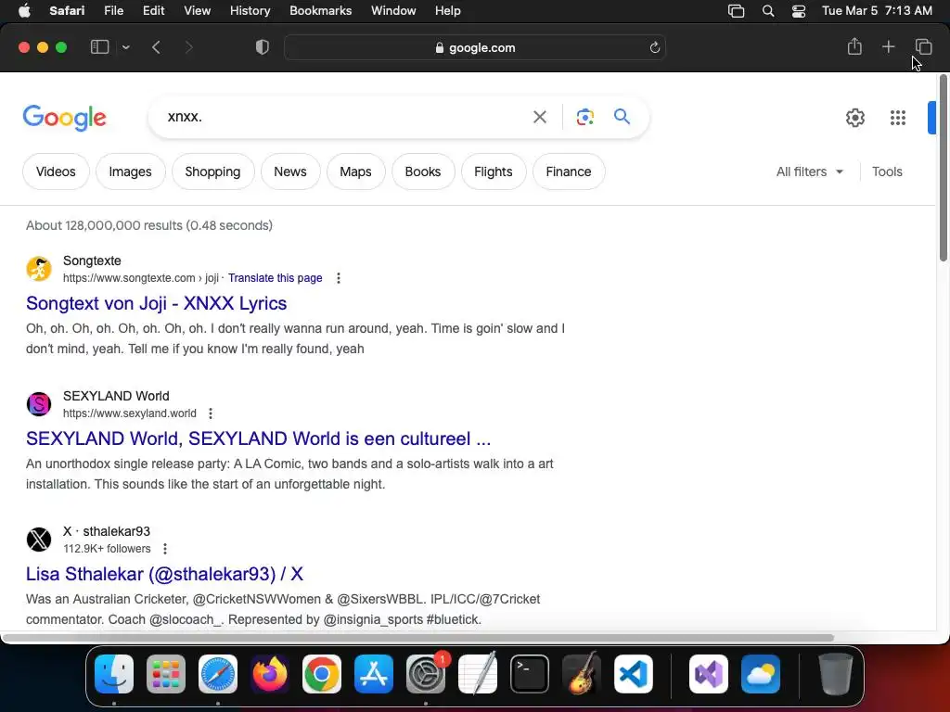Open the Bookmarks menu
The height and width of the screenshot is (712, 950).
tap(320, 10)
